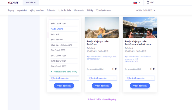Expand language selector chevron
This screenshot has width=192, height=110.
click(140, 3)
